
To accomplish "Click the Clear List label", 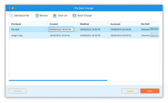I will (x=63, y=15).
